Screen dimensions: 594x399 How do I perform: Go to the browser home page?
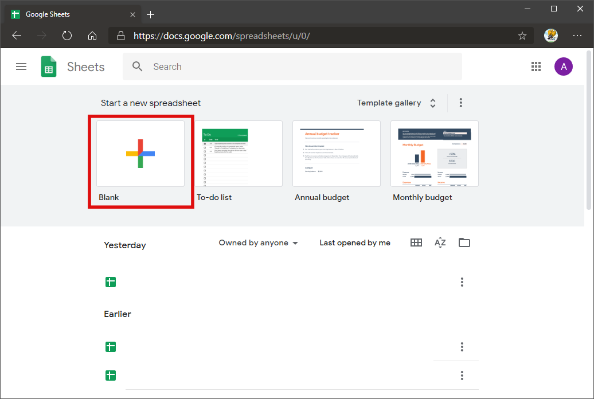(92, 36)
